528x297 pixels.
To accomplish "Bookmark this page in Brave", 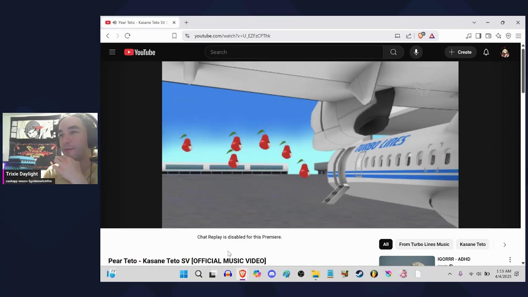I will [174, 36].
